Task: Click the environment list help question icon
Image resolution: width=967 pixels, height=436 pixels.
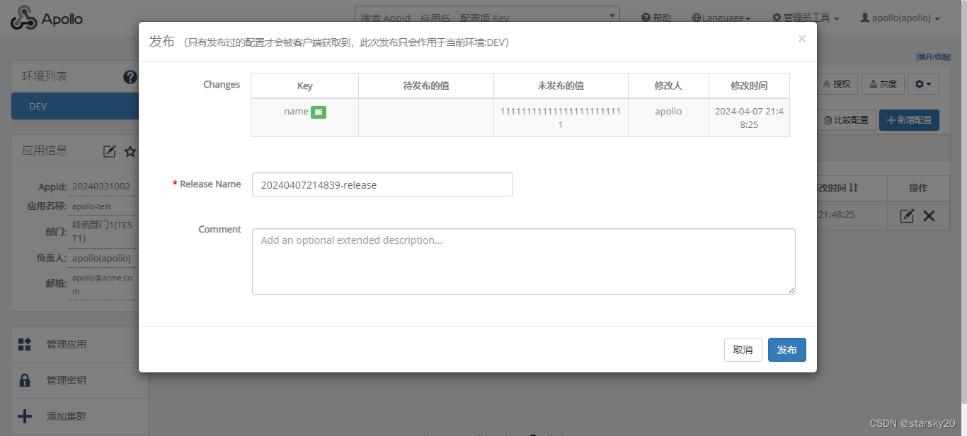Action: (130, 77)
